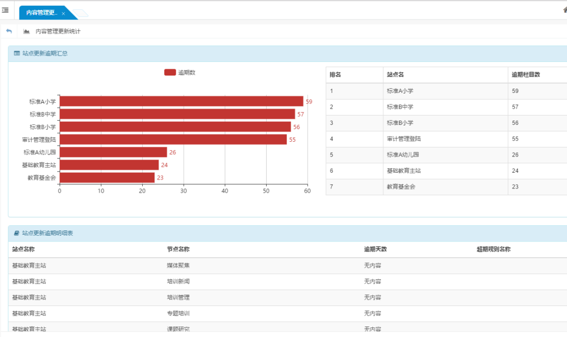Click the back arrow icon
This screenshot has width=567, height=337.
[x=9, y=31]
